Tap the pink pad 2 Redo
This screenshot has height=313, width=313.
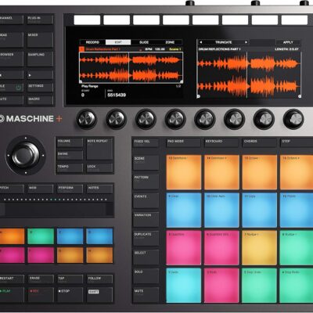tap(221, 286)
